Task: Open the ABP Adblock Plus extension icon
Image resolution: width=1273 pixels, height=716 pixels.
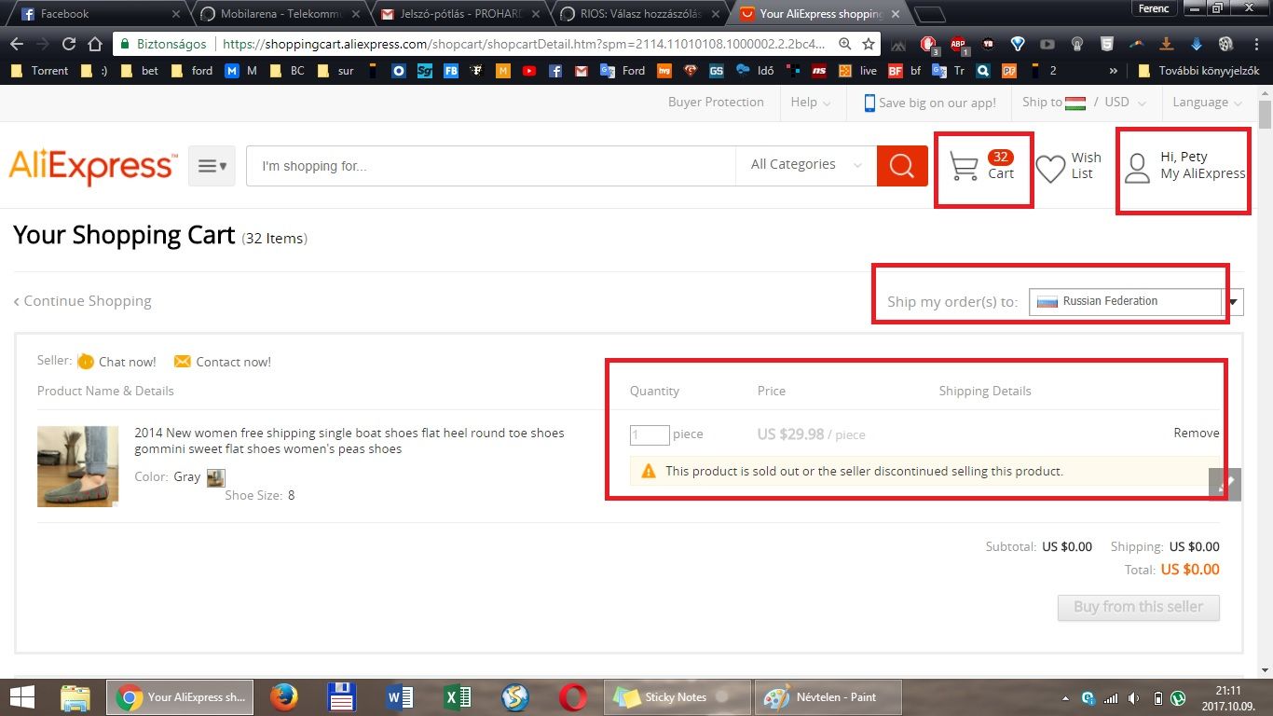Action: (957, 44)
